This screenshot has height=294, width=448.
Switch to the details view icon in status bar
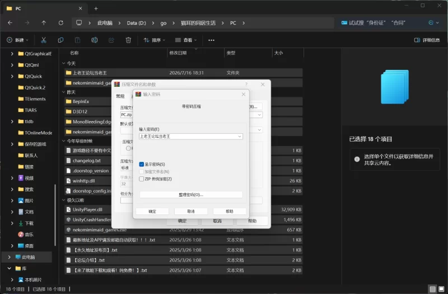432,289
